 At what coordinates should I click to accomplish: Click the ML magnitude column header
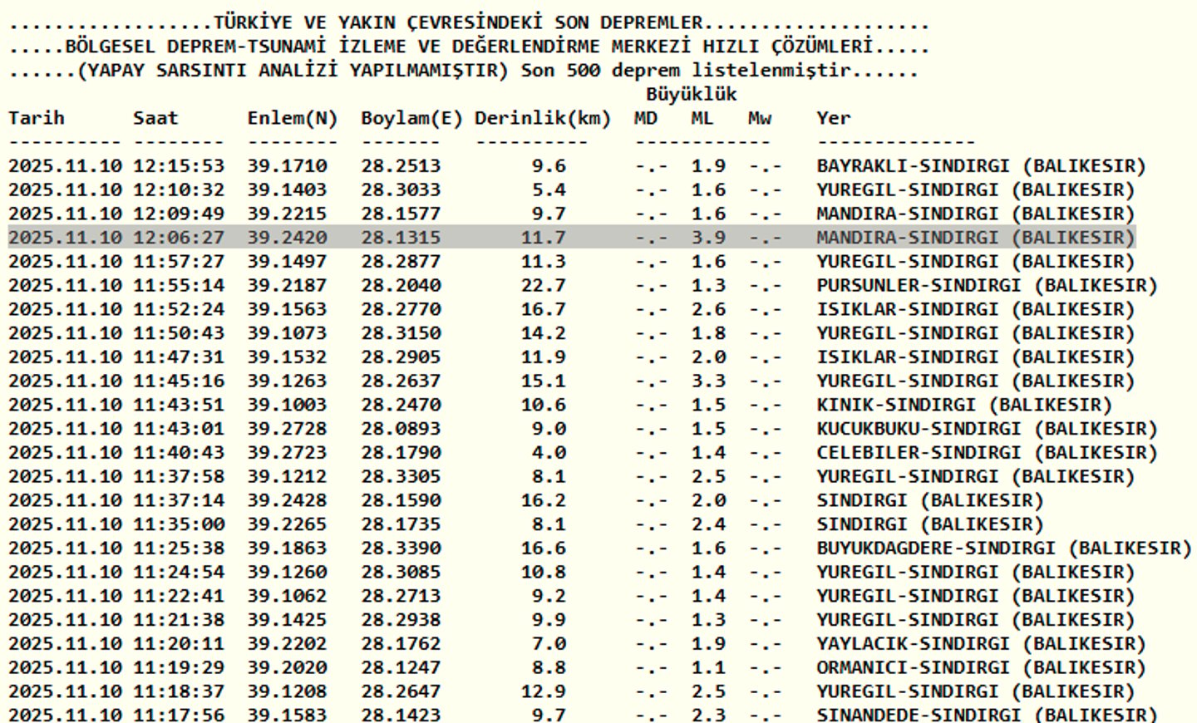tap(702, 118)
